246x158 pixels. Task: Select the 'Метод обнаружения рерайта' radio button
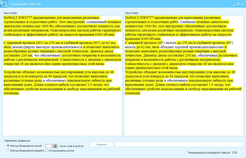pos(8,151)
